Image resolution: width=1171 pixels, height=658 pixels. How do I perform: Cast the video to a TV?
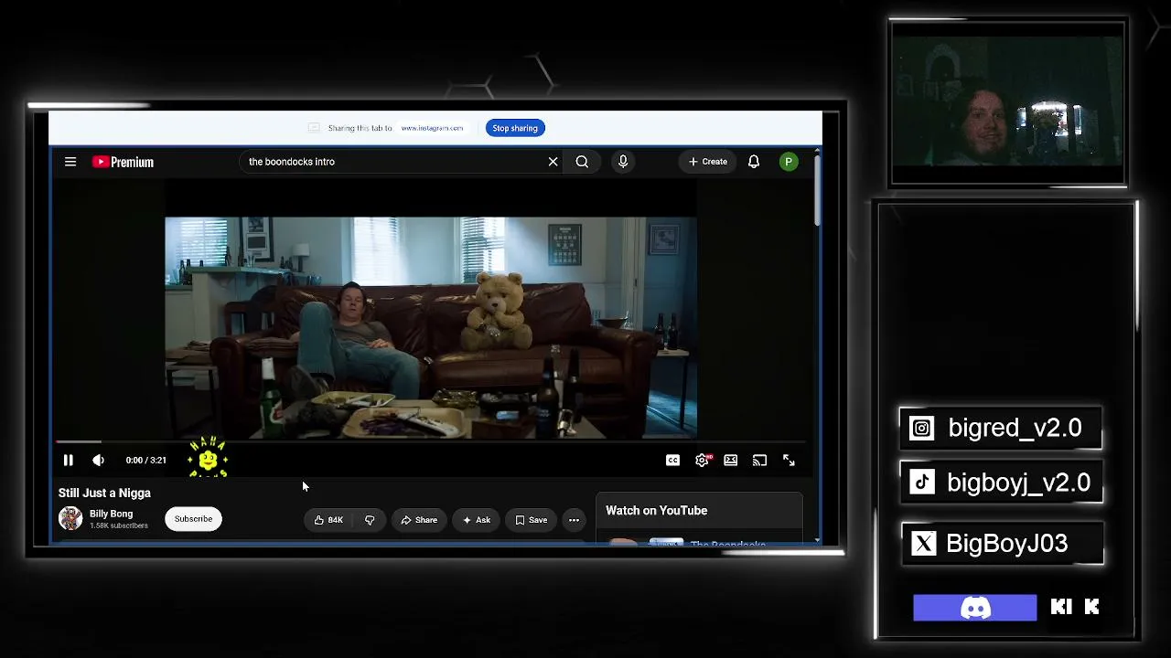pyautogui.click(x=759, y=461)
